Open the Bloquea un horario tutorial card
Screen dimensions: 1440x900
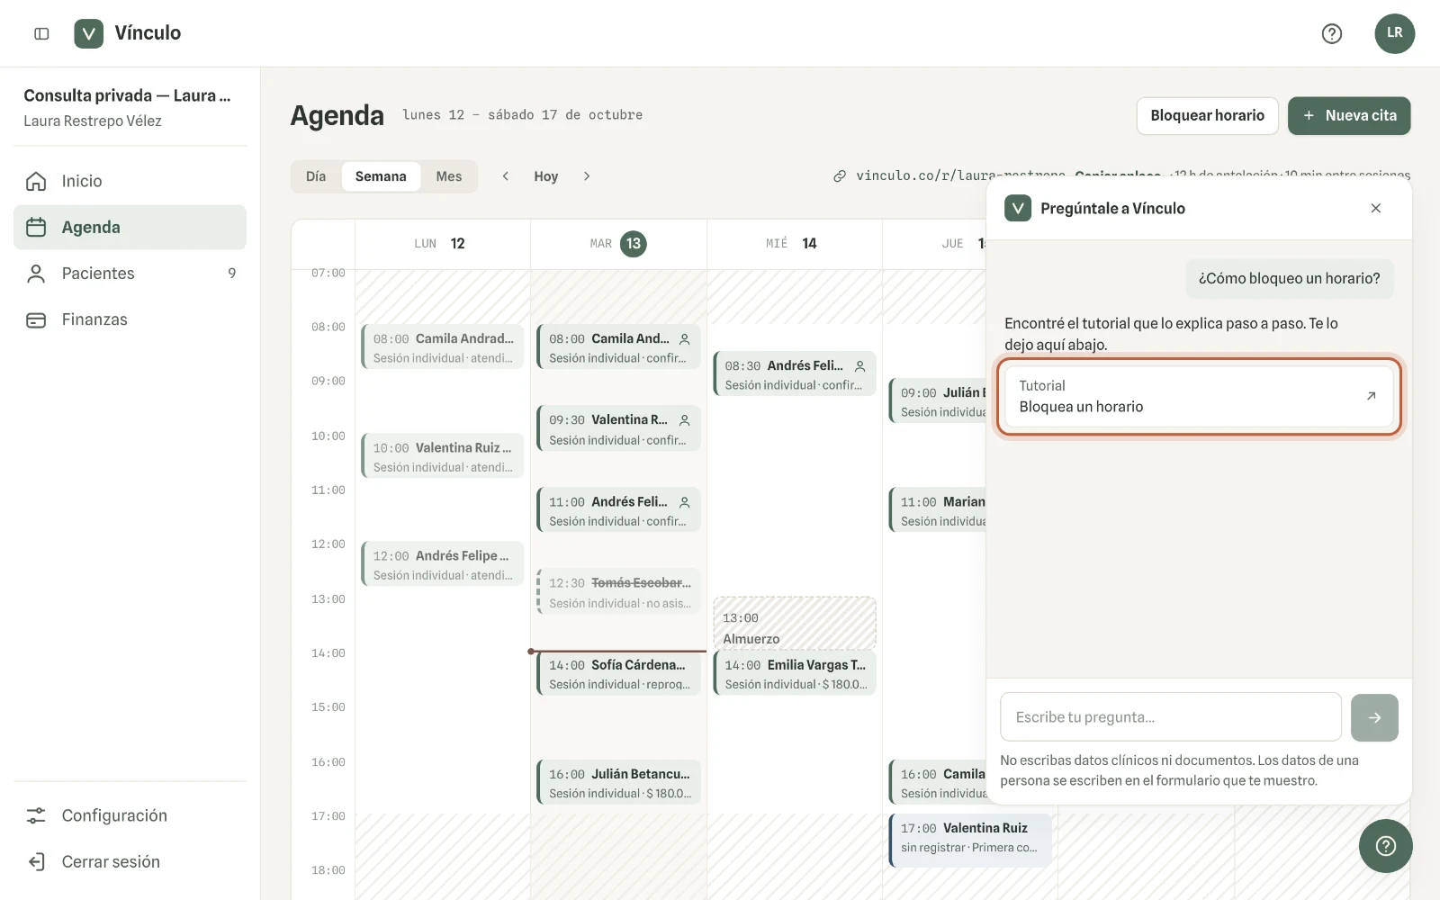pyautogui.click(x=1199, y=396)
